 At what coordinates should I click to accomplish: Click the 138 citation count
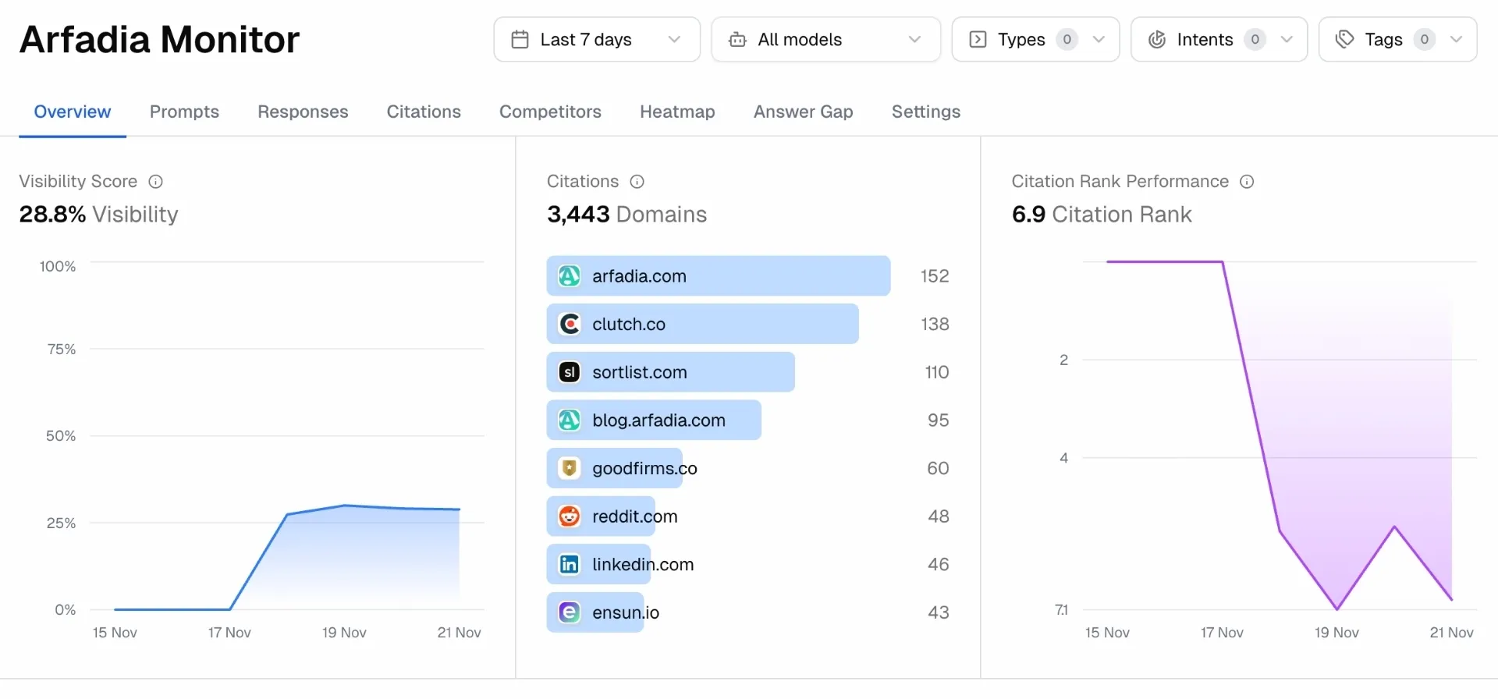click(935, 324)
